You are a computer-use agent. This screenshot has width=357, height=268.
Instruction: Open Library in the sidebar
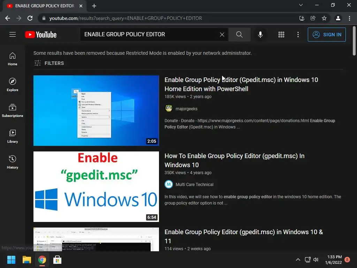click(x=13, y=136)
